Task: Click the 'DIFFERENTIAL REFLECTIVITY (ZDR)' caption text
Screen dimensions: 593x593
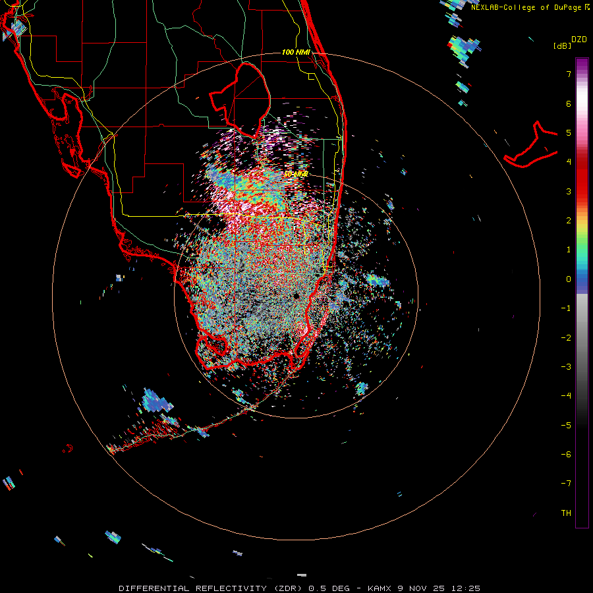Action: [212, 588]
